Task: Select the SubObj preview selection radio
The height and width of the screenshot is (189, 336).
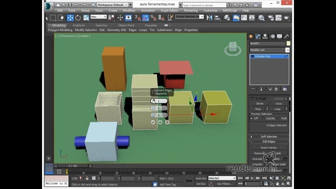Action: click(263, 118)
